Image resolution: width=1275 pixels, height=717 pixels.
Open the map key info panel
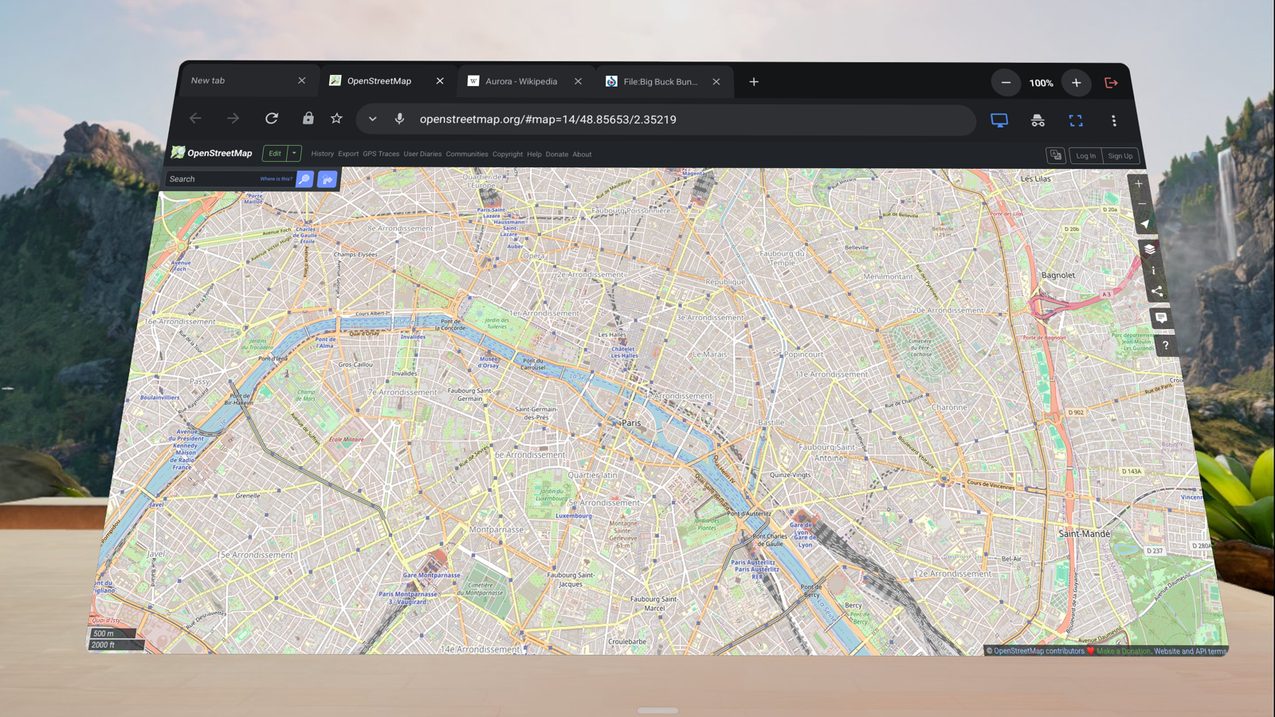pos(1153,271)
